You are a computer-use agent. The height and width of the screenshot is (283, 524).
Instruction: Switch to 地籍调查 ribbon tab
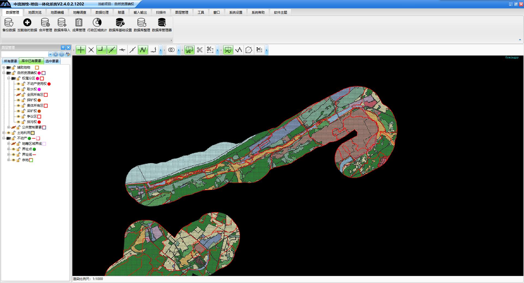coord(80,13)
